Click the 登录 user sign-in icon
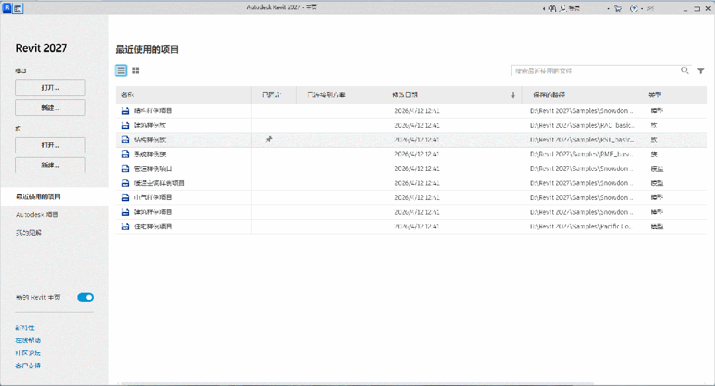The image size is (715, 386). click(x=563, y=8)
